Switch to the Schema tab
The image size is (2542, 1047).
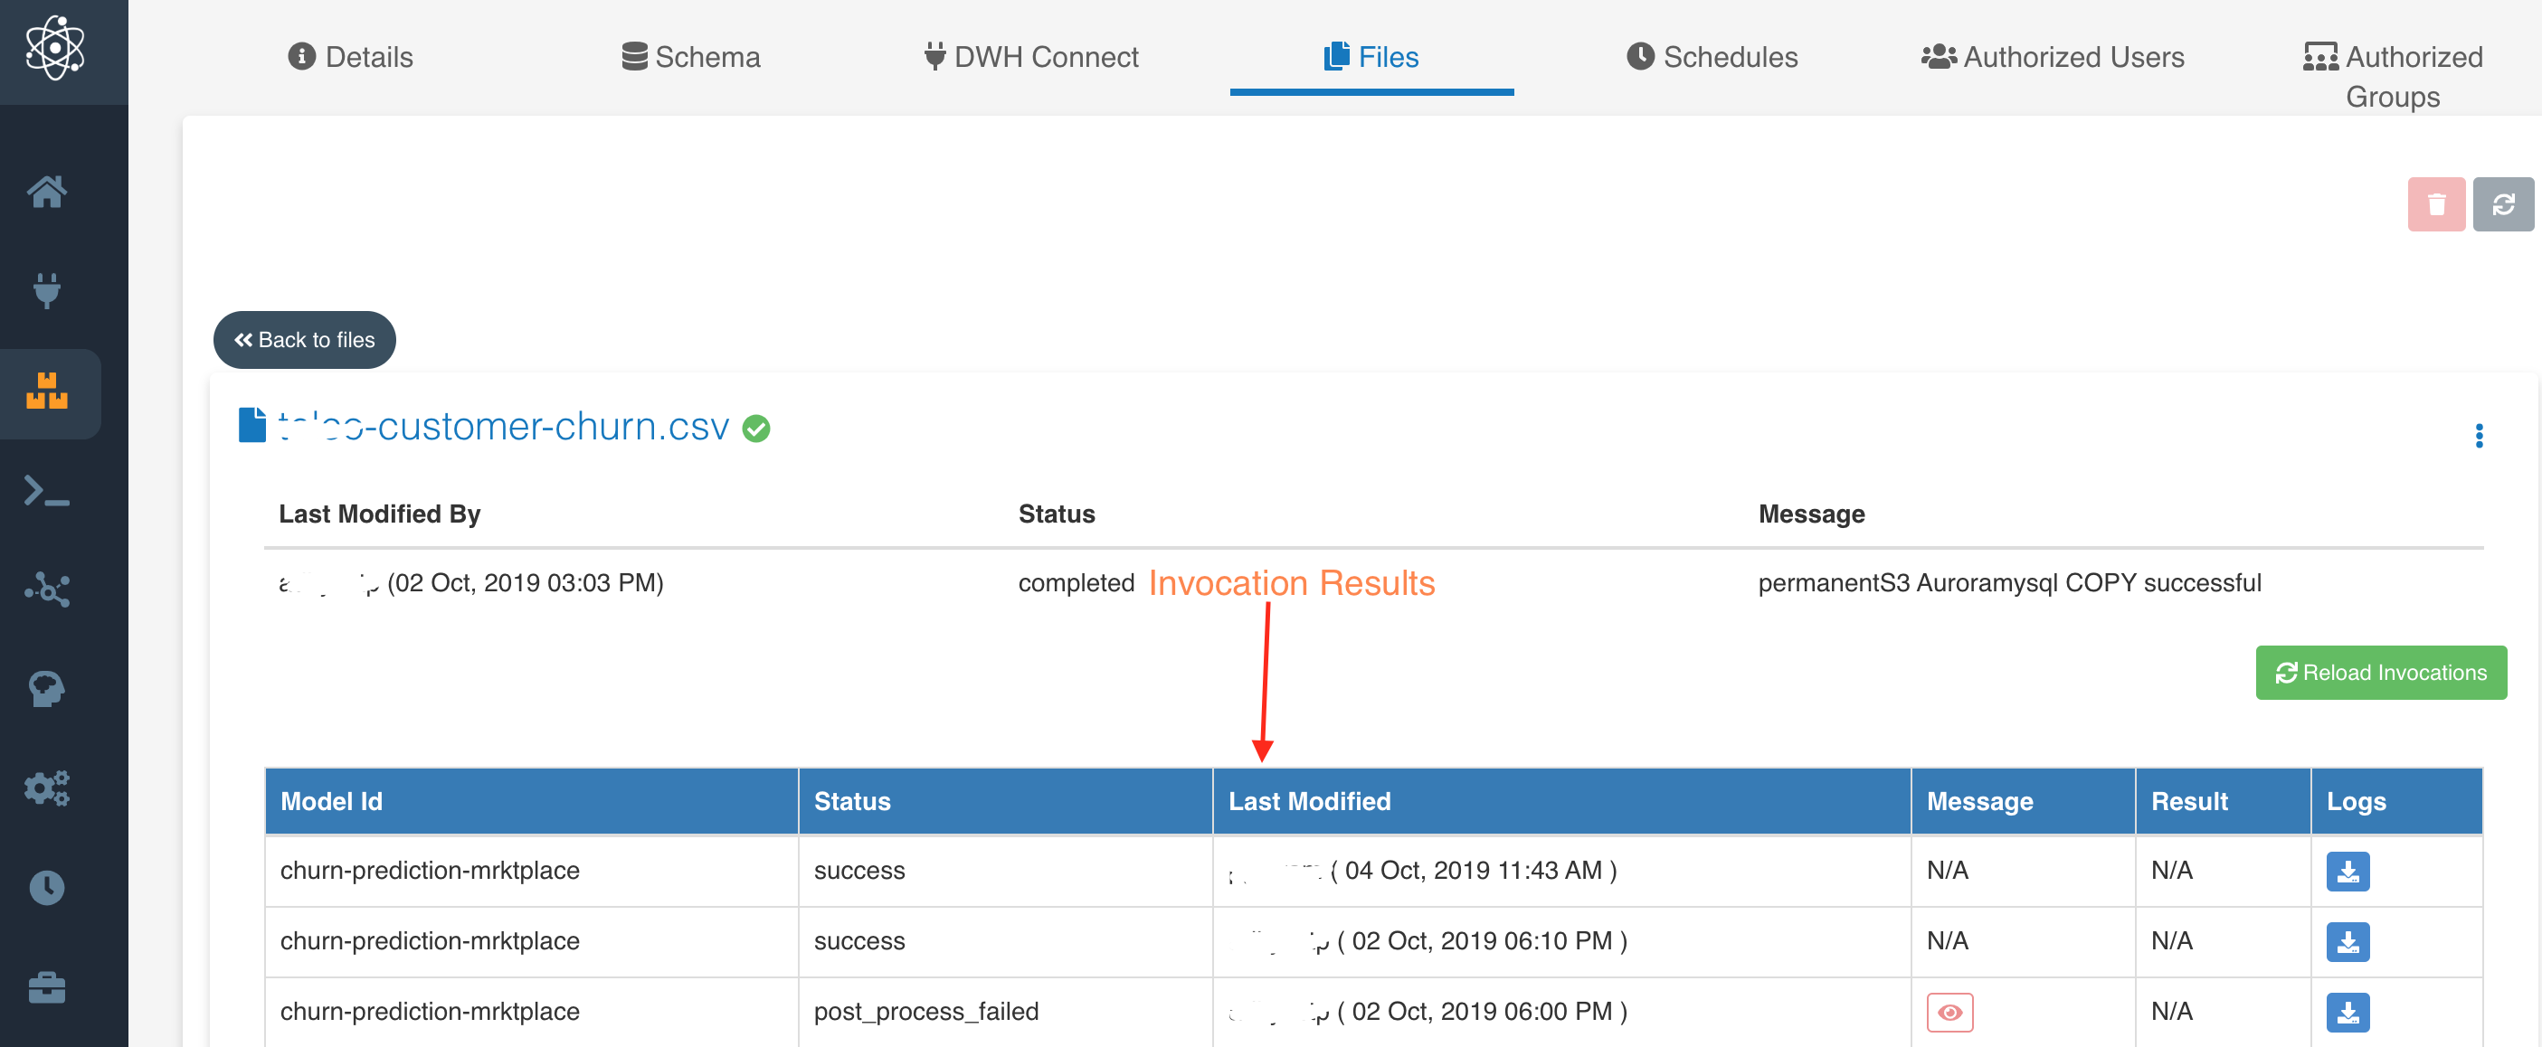691,57
